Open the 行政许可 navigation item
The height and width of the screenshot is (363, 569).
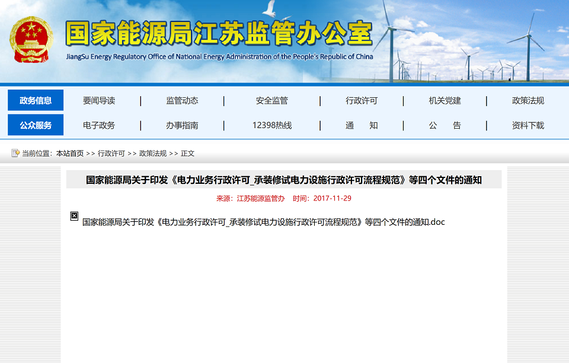[361, 100]
